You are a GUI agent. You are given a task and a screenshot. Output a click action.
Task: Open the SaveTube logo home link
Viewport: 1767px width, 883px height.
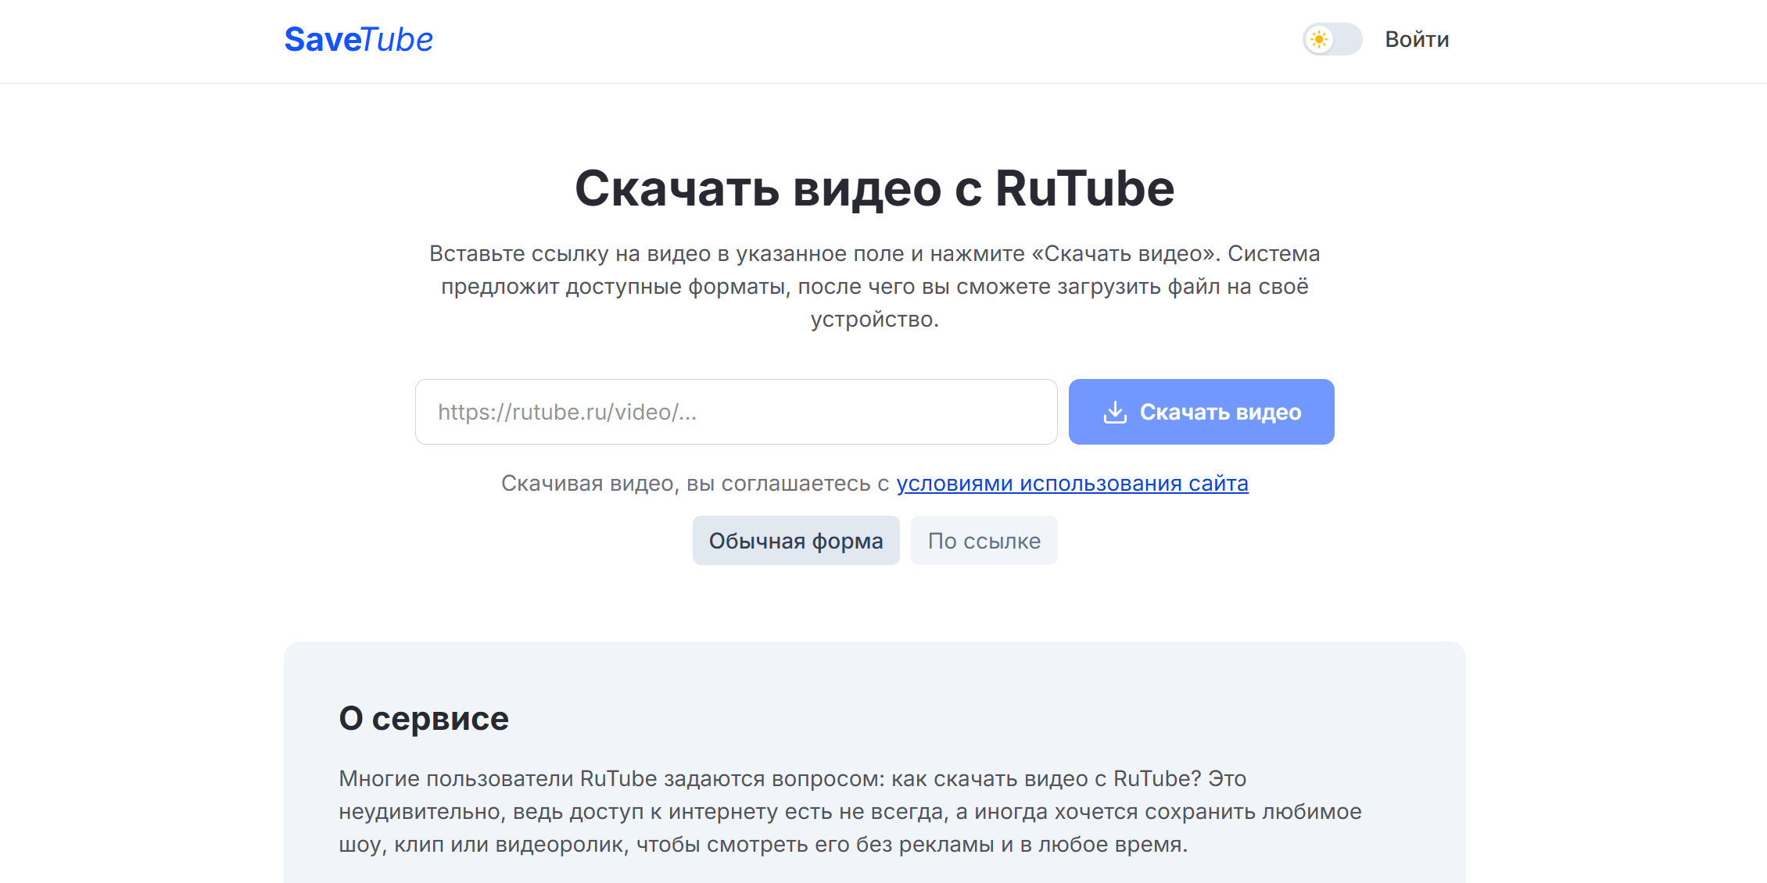coord(358,39)
